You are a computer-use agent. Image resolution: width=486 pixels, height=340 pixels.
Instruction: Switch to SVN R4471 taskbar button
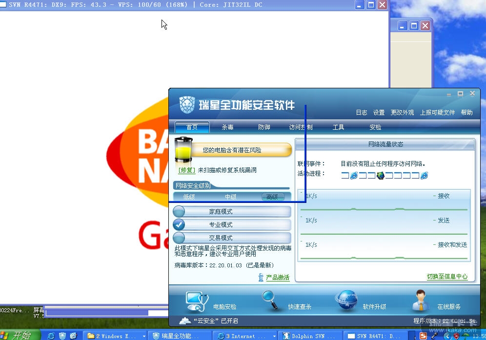point(375,336)
